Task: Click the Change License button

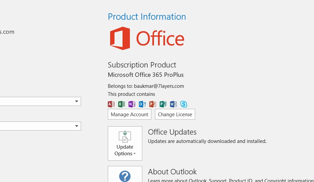Action: pos(175,114)
